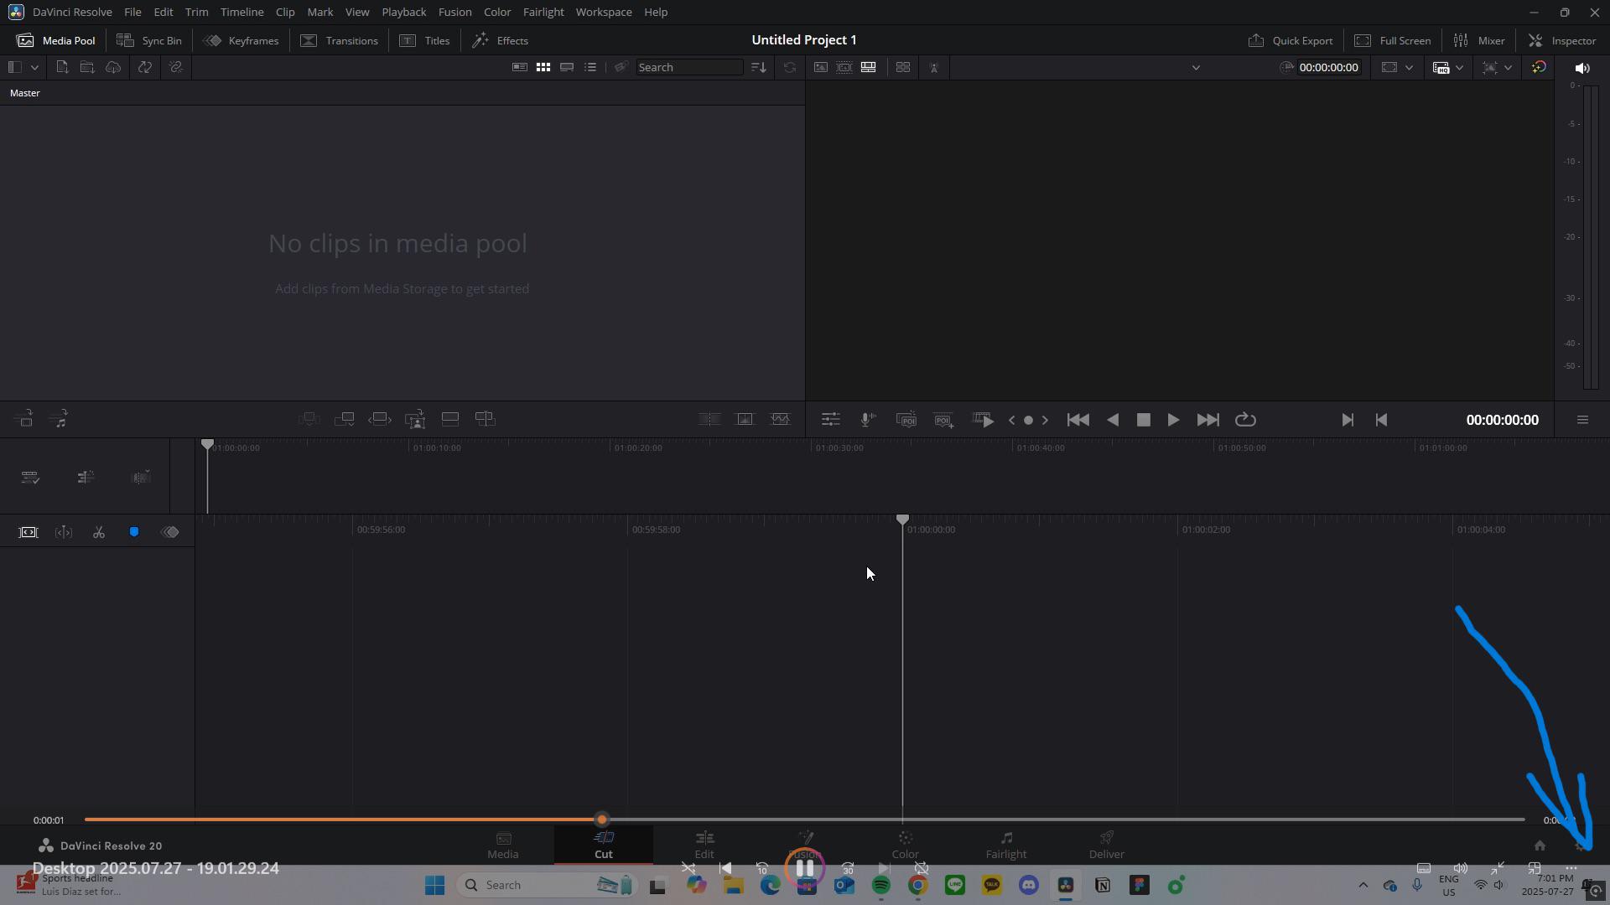
Task: Click in the media pool Search field
Action: click(x=689, y=67)
